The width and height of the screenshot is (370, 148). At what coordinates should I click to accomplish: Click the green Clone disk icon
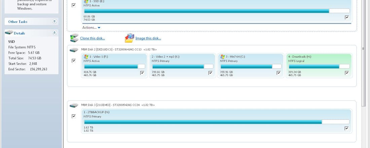click(74, 38)
